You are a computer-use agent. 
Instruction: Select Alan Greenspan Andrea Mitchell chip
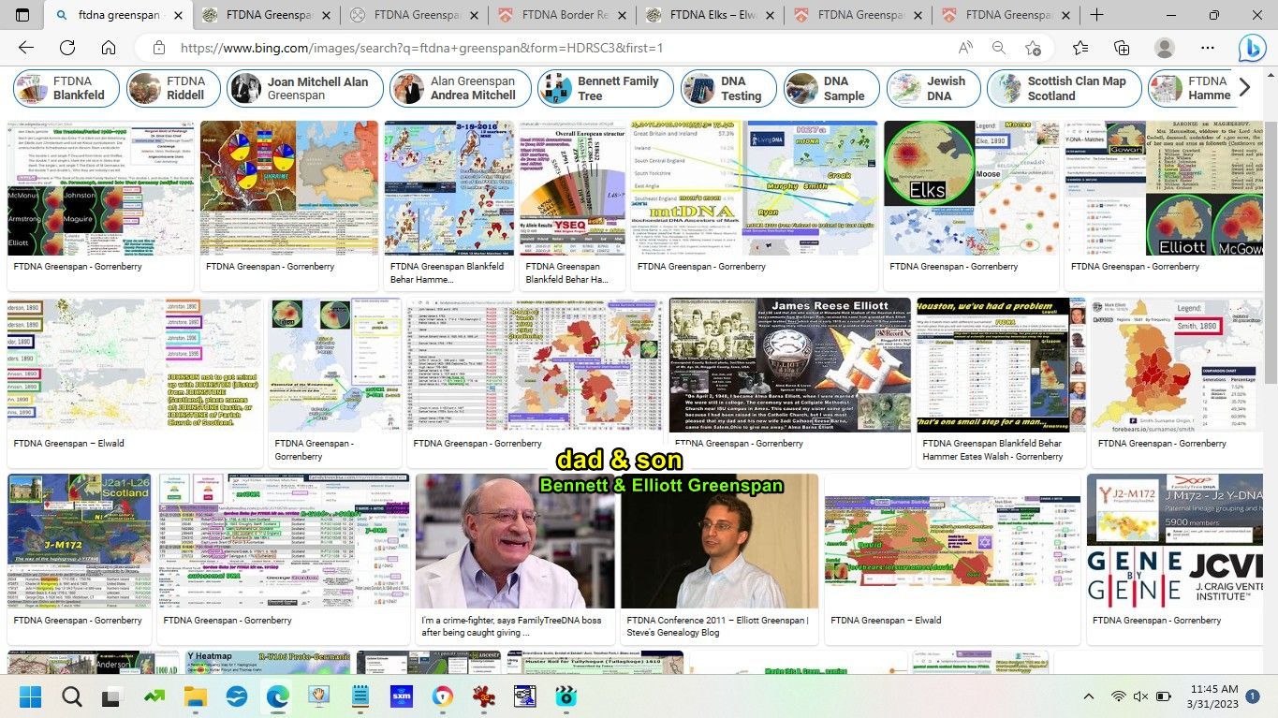pyautogui.click(x=461, y=89)
